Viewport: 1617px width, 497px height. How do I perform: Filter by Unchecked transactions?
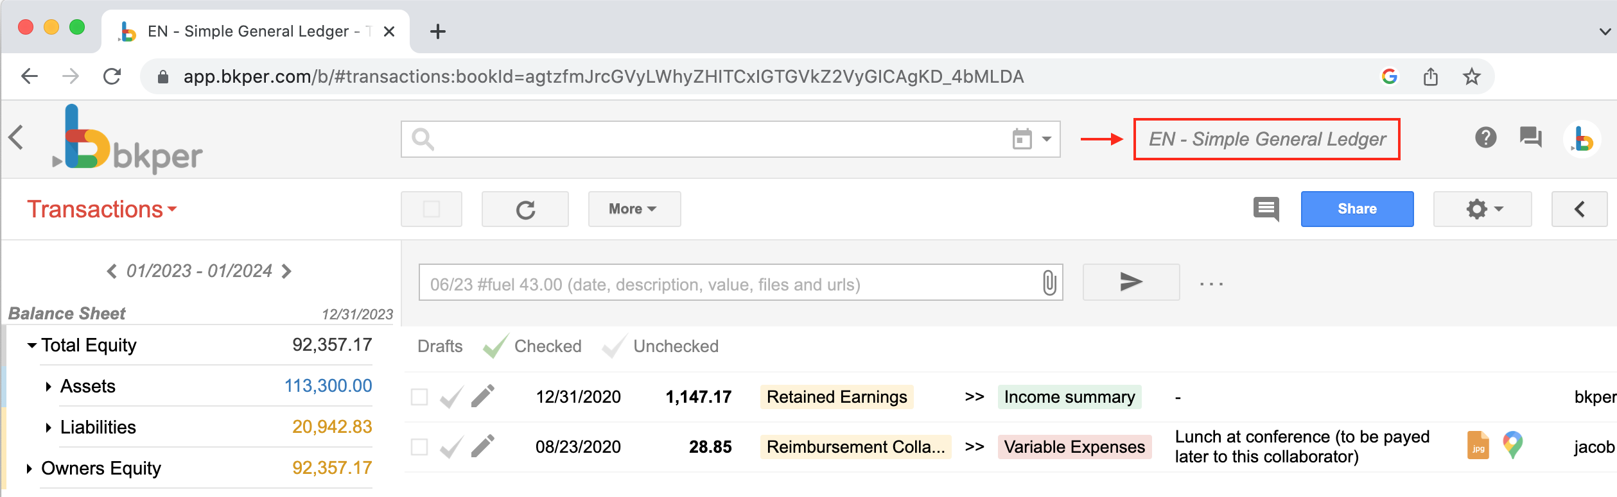[x=675, y=346]
